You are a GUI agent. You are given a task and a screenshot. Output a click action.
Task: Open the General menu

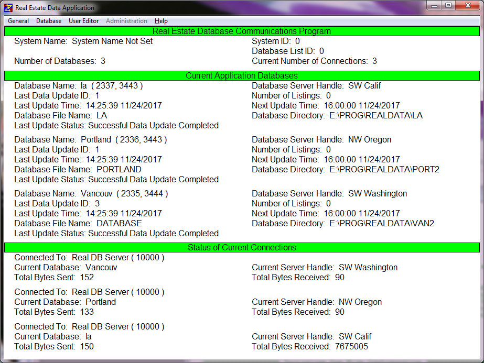(18, 21)
